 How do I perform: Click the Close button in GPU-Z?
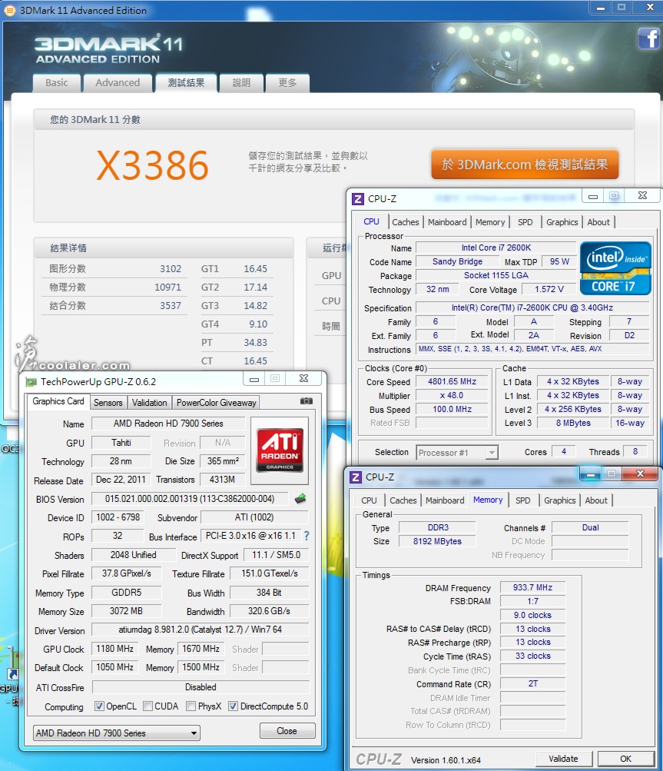point(287,731)
